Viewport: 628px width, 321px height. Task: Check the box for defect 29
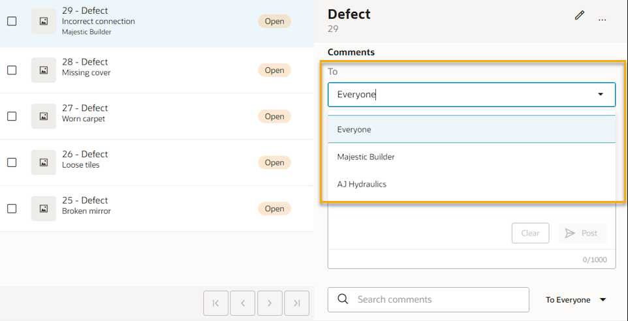tap(12, 22)
